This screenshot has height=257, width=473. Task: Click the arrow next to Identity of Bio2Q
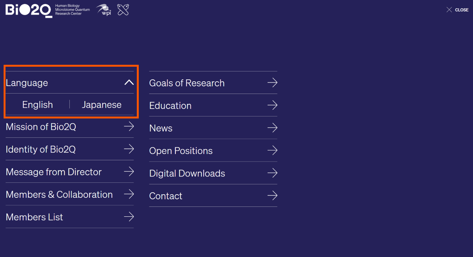129,149
